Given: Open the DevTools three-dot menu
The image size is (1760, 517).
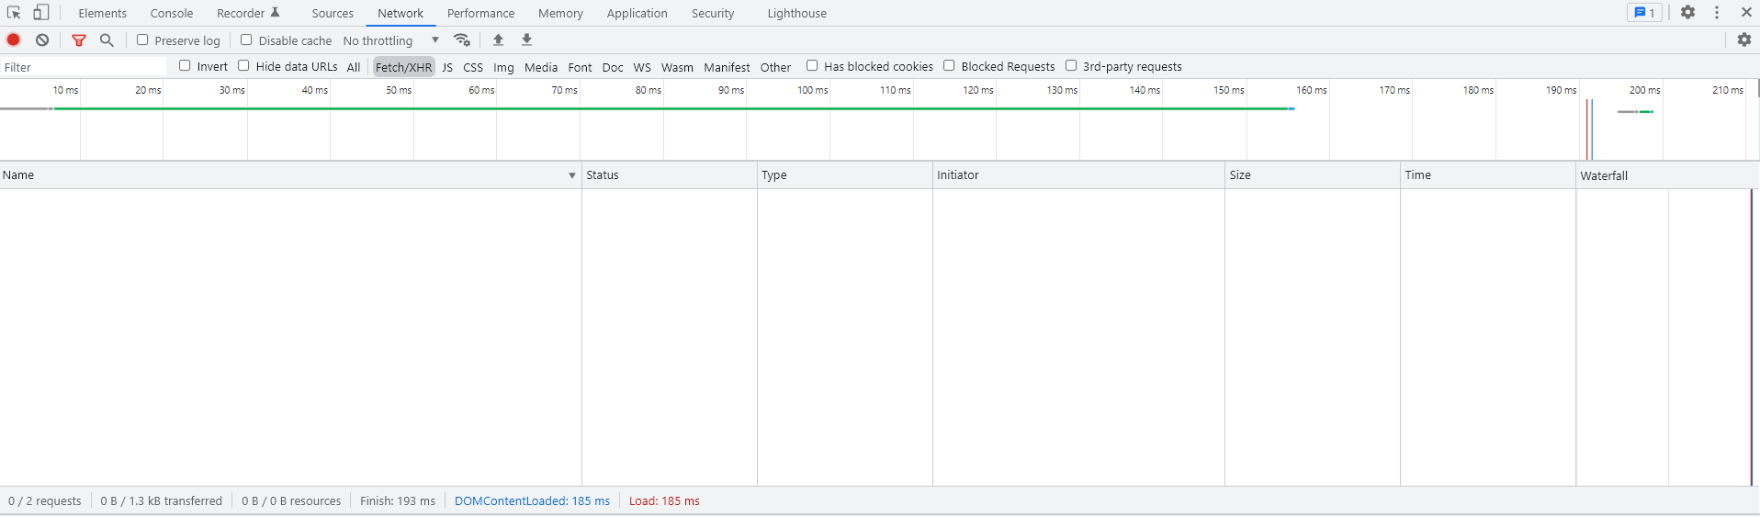Looking at the screenshot, I should coord(1716,12).
